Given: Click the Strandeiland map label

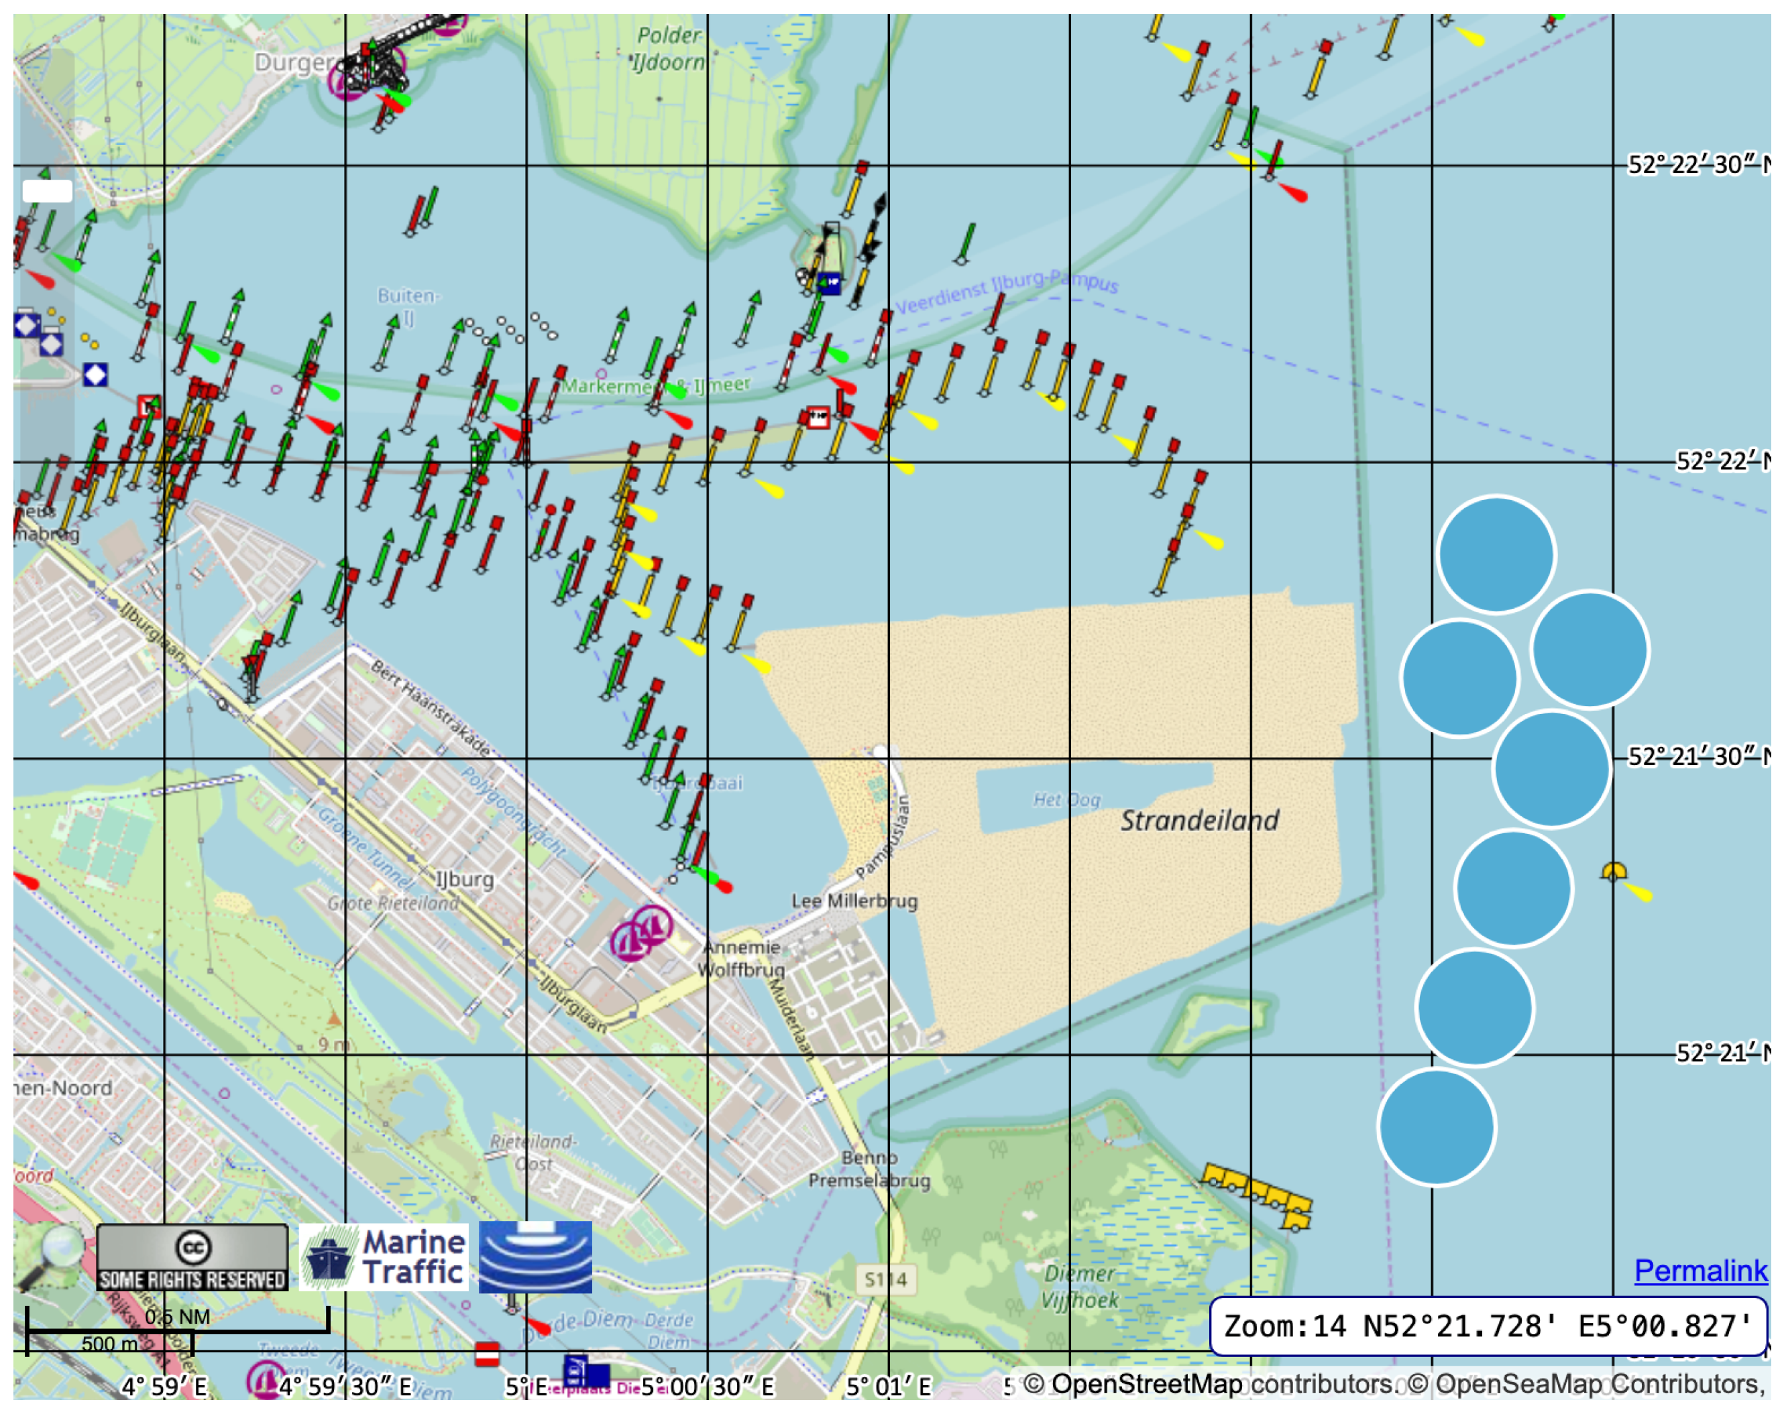Looking at the screenshot, I should coord(1199,821).
